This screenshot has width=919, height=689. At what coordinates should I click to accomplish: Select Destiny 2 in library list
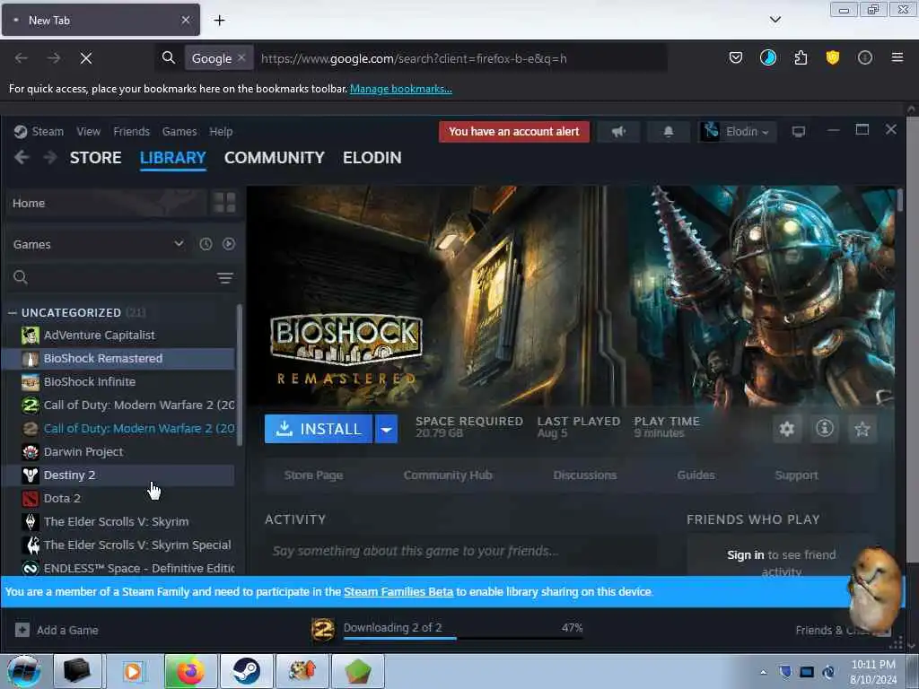tap(118, 475)
